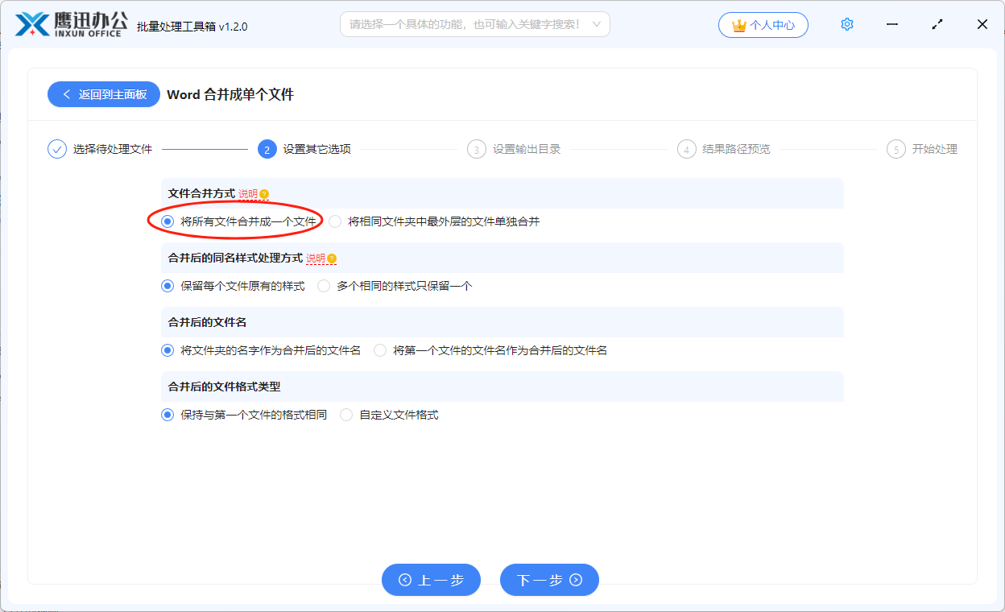Open the settings gear icon
This screenshot has width=1005, height=612.
[x=846, y=24]
